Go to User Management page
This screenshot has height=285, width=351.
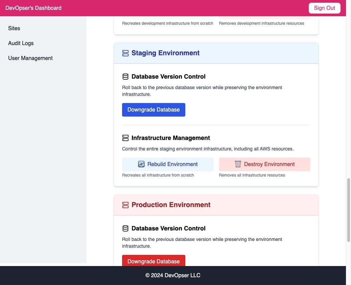[30, 58]
